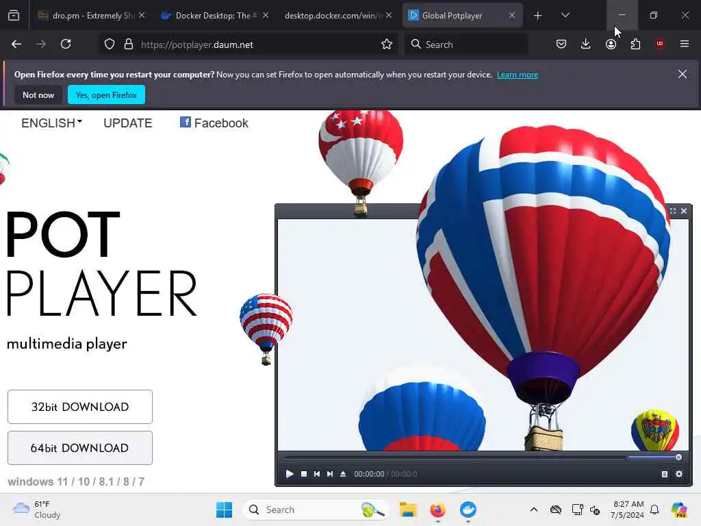
Task: Open the playlist icon in player mockup
Action: point(664,474)
